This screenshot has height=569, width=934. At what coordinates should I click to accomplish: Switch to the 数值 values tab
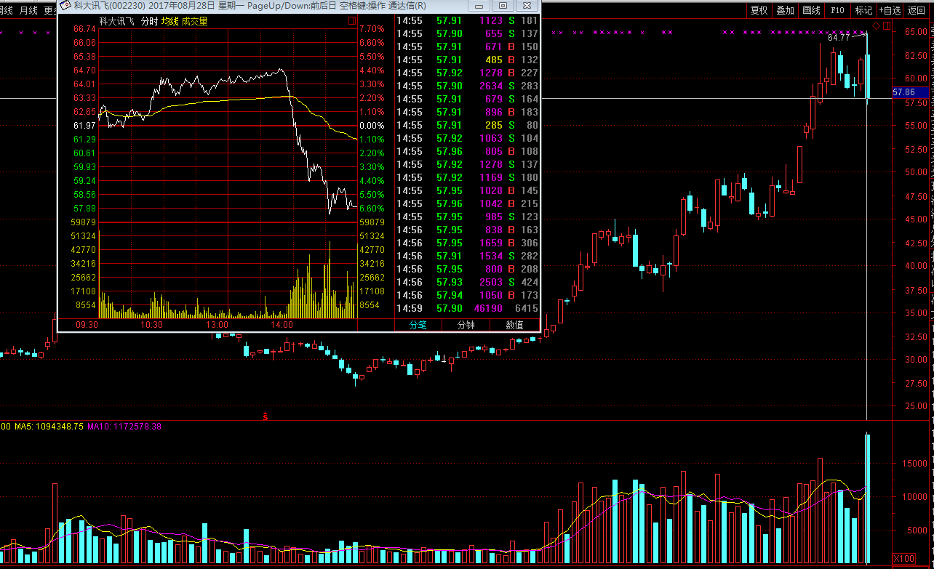[514, 325]
